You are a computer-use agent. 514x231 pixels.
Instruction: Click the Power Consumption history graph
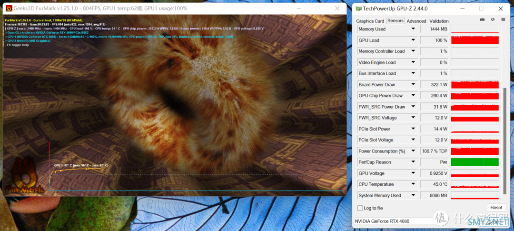475,151
